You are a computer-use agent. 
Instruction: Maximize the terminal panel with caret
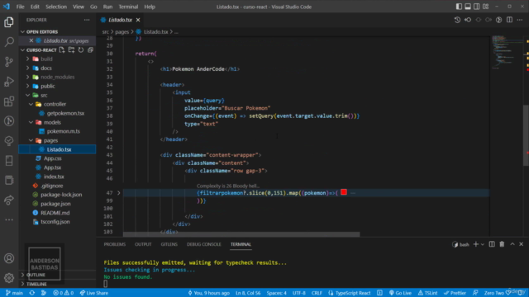click(x=512, y=244)
